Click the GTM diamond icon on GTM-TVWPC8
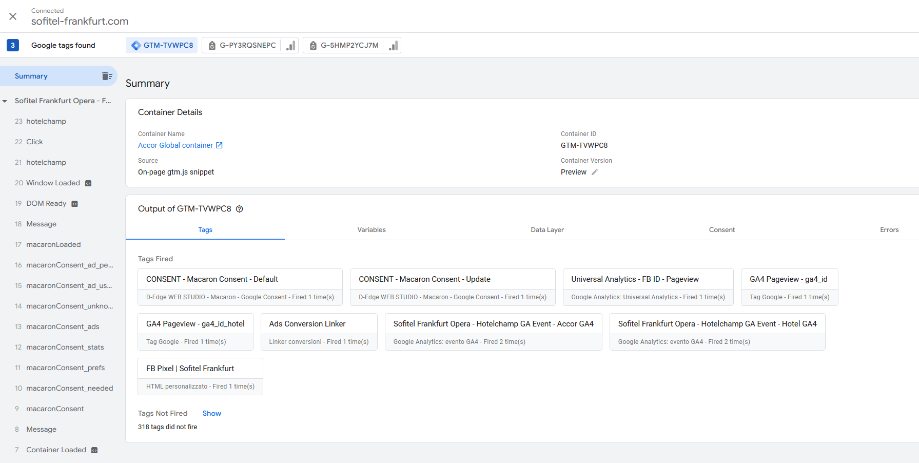The height and width of the screenshot is (463, 919). point(136,45)
